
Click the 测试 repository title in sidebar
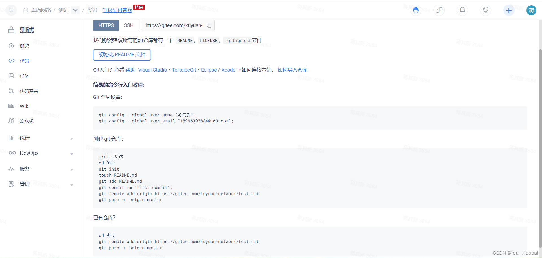[27, 30]
